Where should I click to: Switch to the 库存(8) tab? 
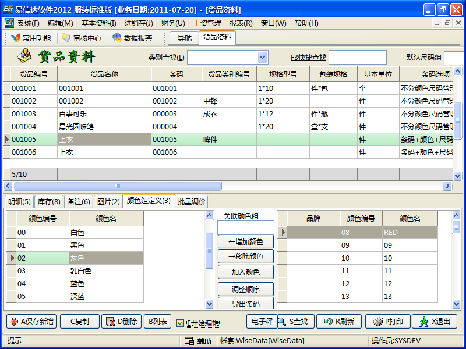pos(48,202)
